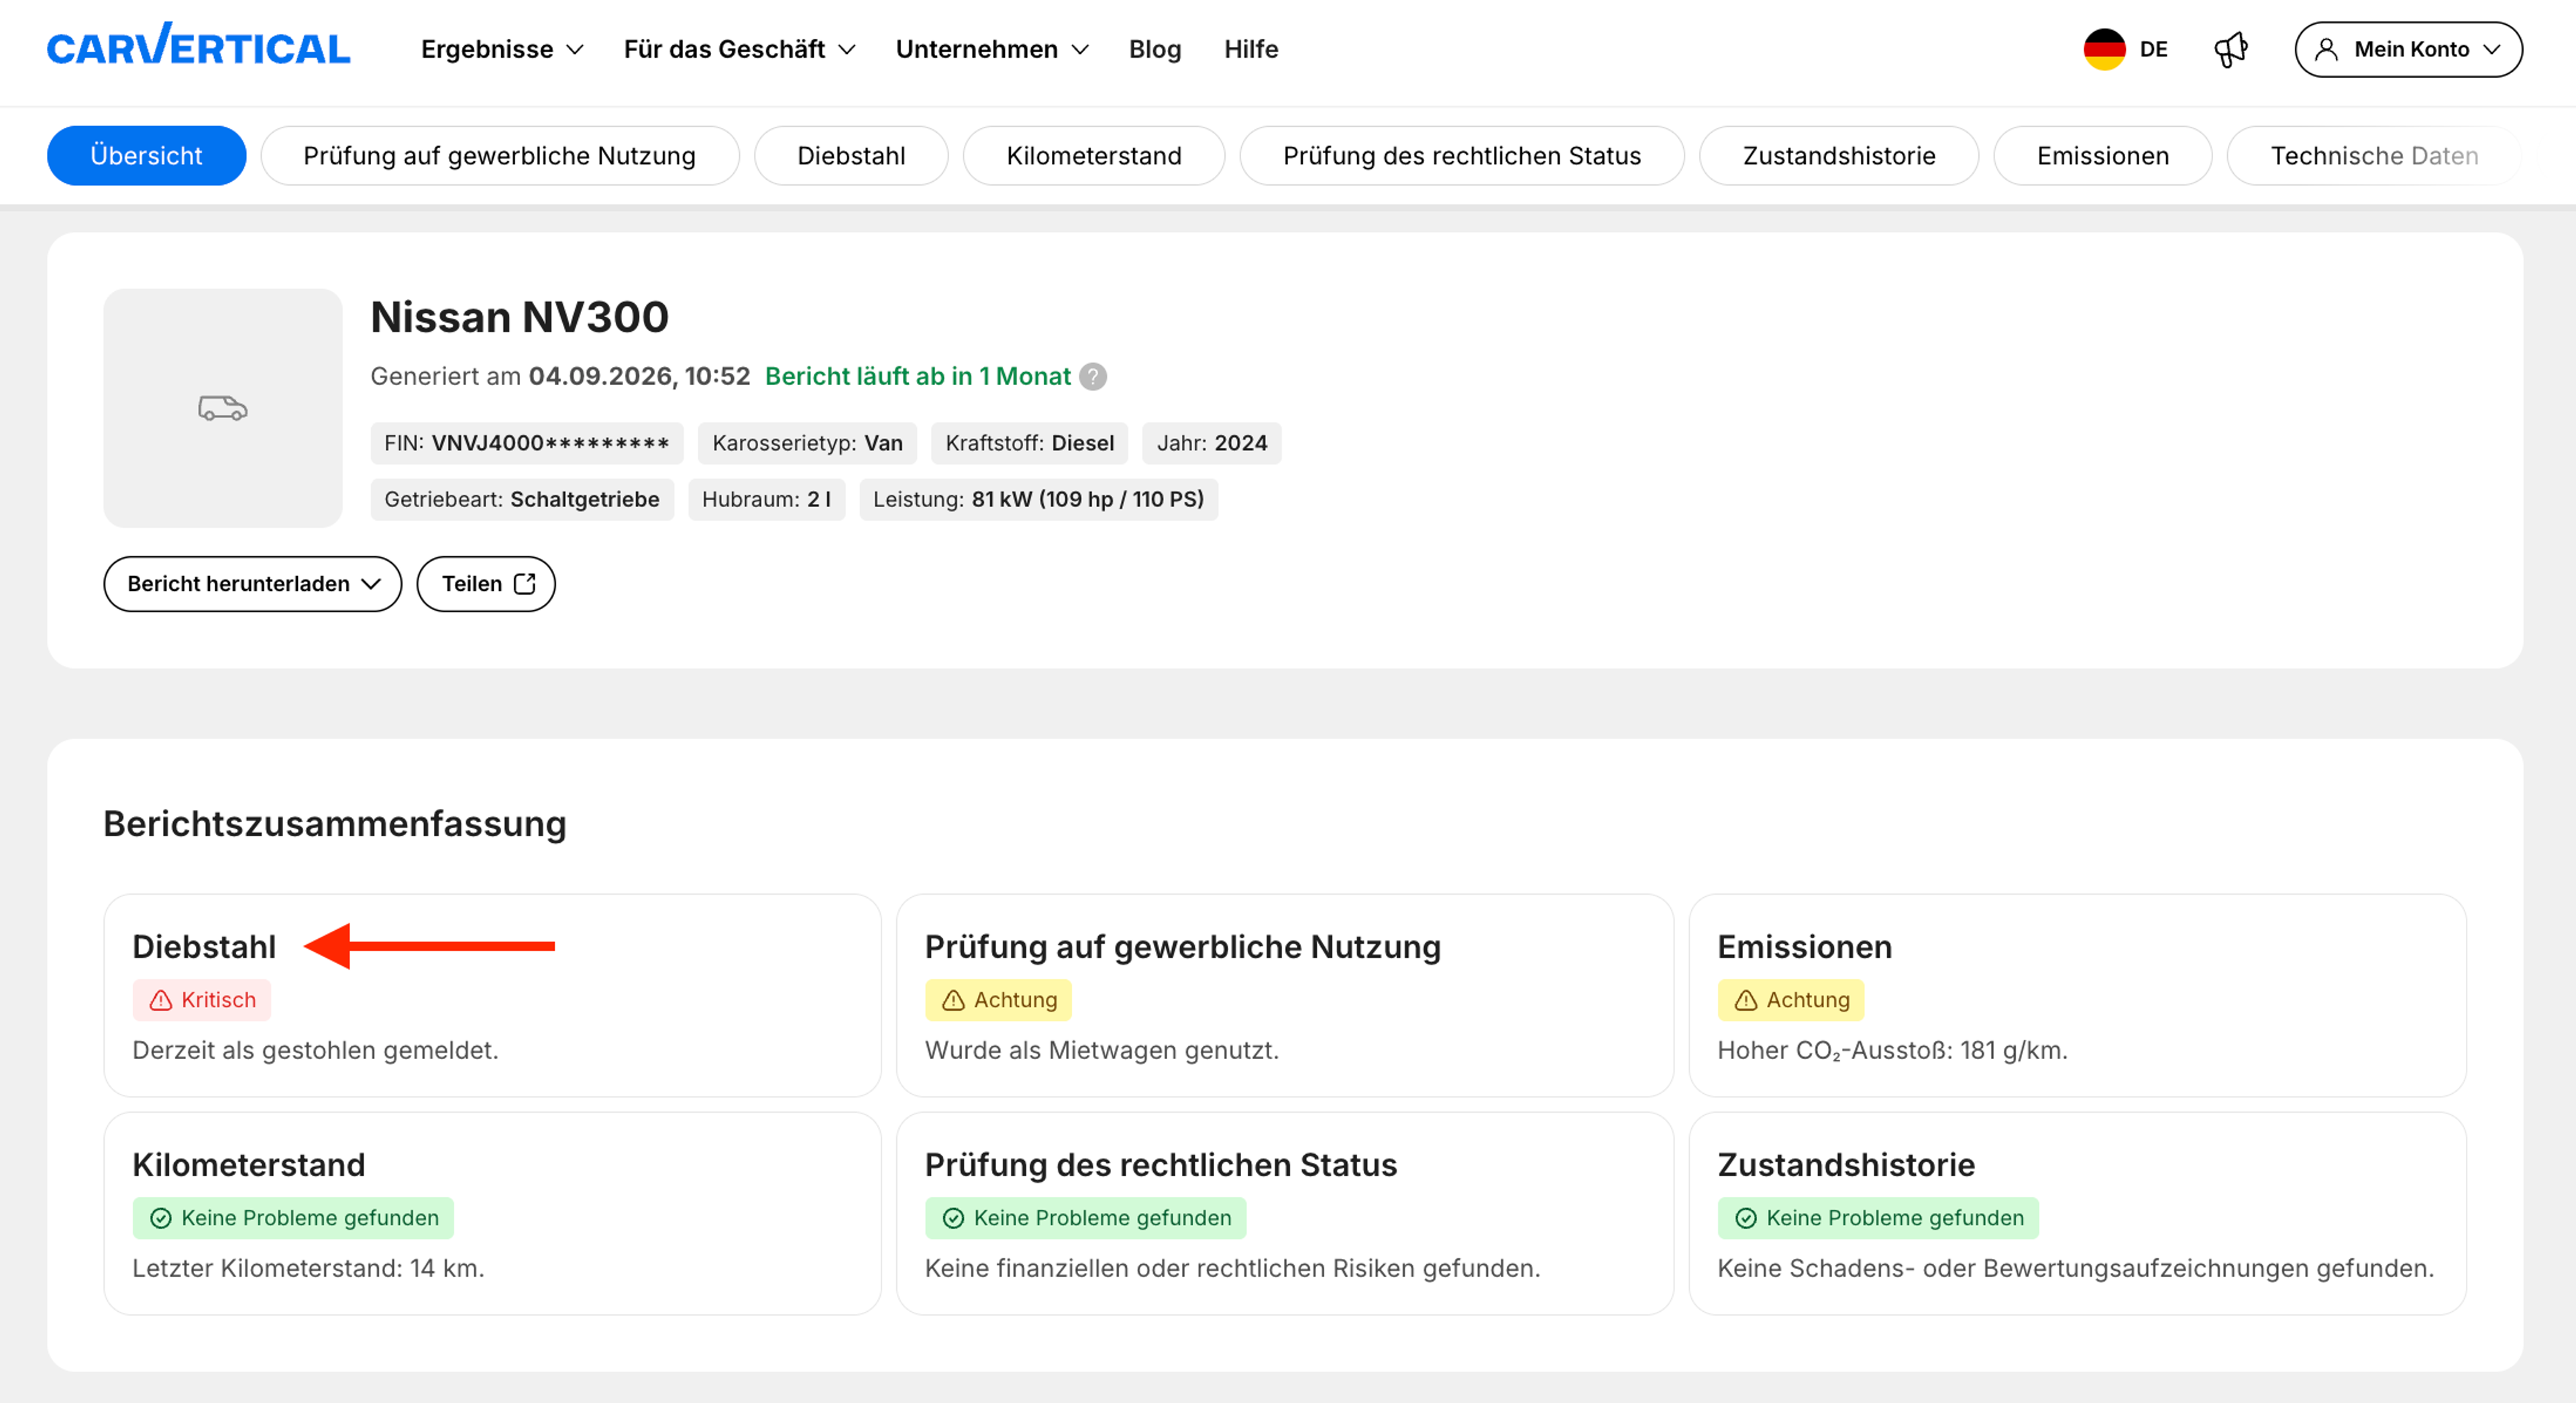
Task: Open the Blog page
Action: (1155, 49)
